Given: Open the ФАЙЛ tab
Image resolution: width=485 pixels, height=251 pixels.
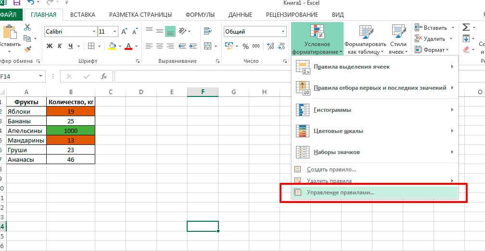Looking at the screenshot, I should coord(9,14).
